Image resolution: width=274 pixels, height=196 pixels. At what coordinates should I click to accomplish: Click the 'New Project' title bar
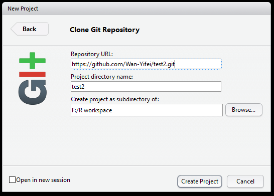tap(136, 9)
